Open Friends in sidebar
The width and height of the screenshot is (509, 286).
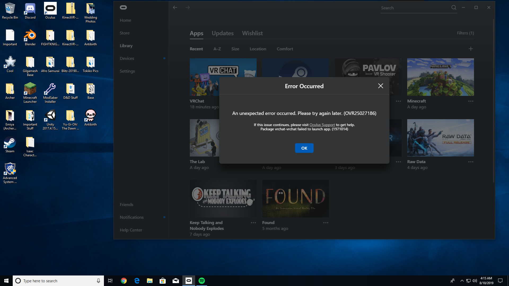pos(126,205)
